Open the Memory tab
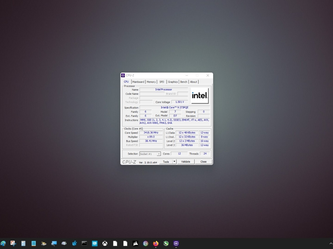Viewport: 333px width, 249px height. [151, 82]
